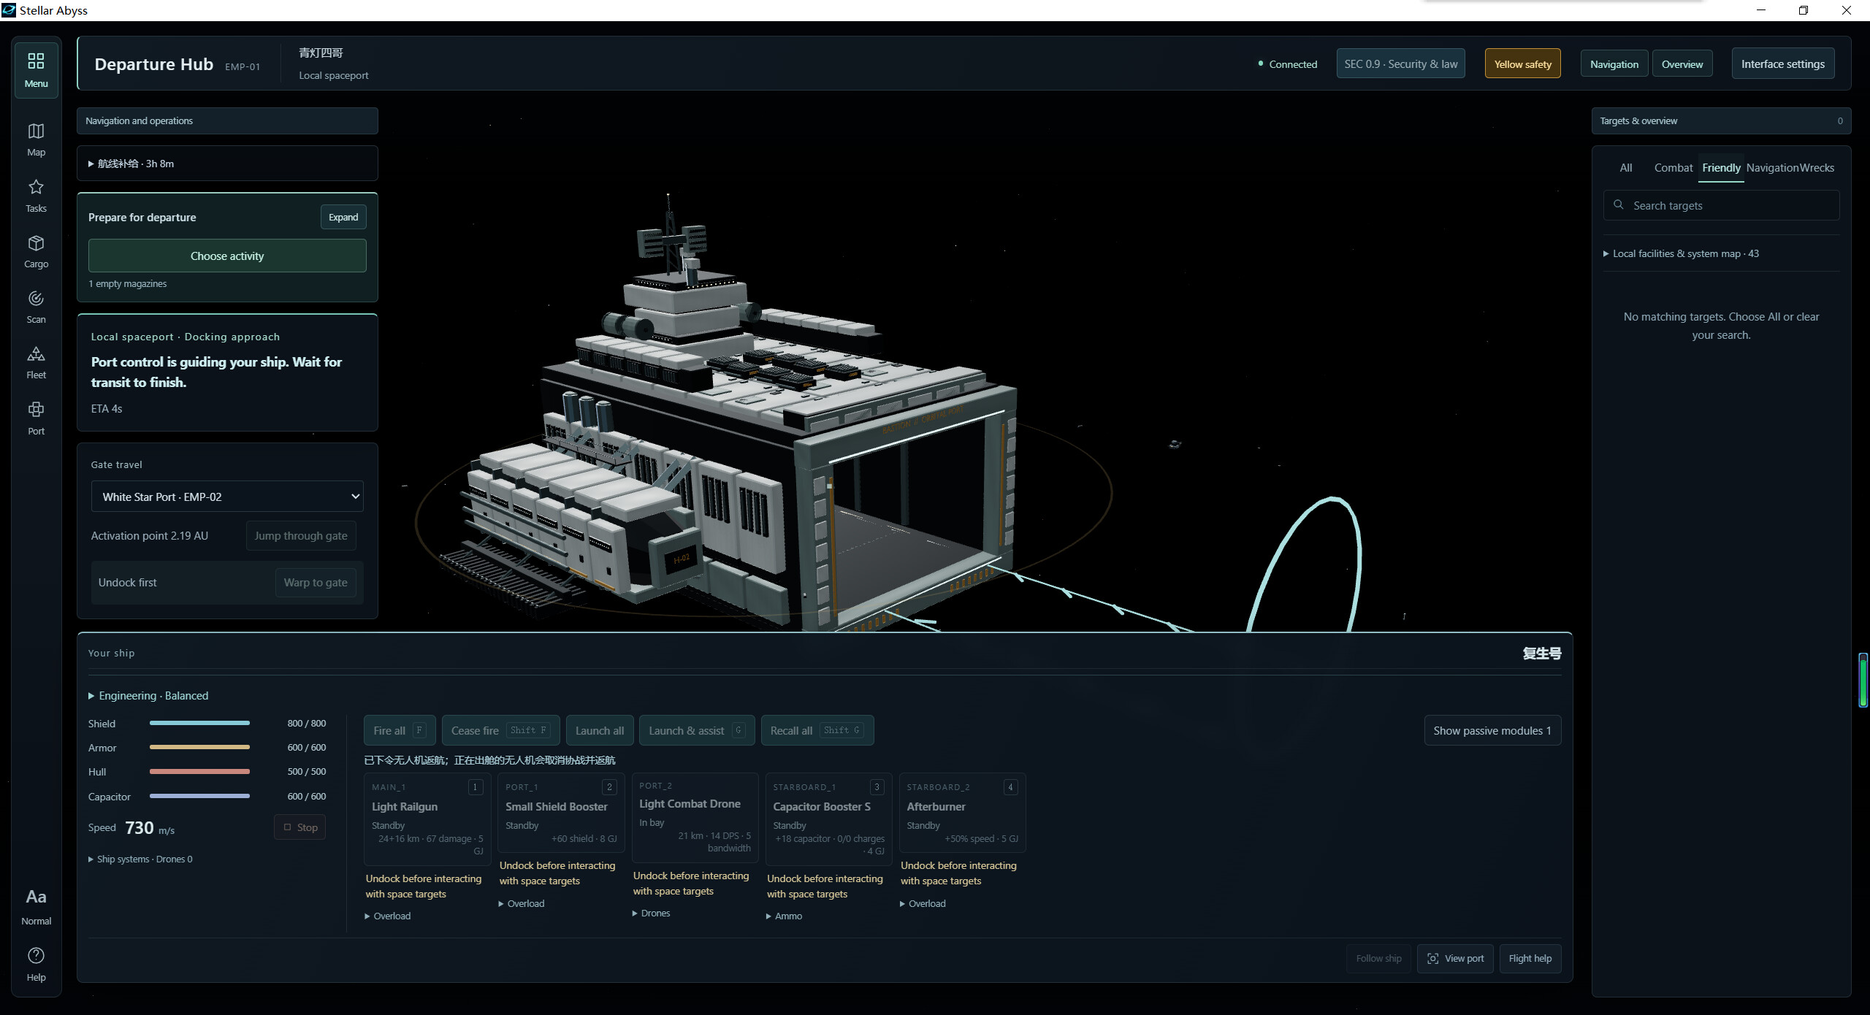Expand Drones under Light Combat Drone

[651, 913]
